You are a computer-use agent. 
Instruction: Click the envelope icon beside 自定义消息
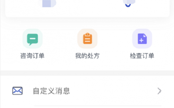pos(17,91)
